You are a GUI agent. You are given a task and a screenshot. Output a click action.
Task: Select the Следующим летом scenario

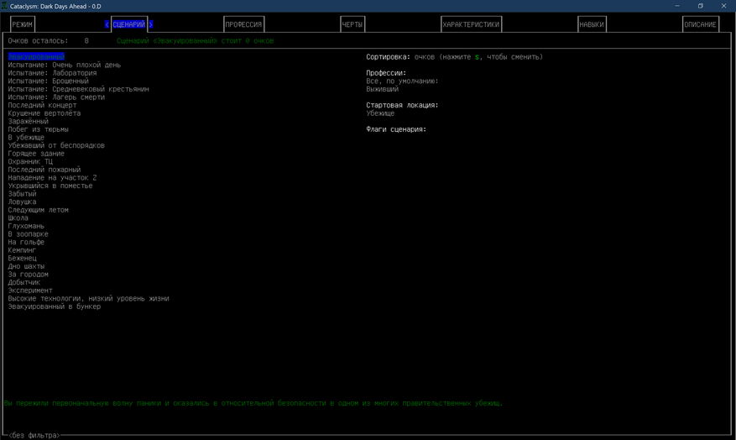pos(38,210)
